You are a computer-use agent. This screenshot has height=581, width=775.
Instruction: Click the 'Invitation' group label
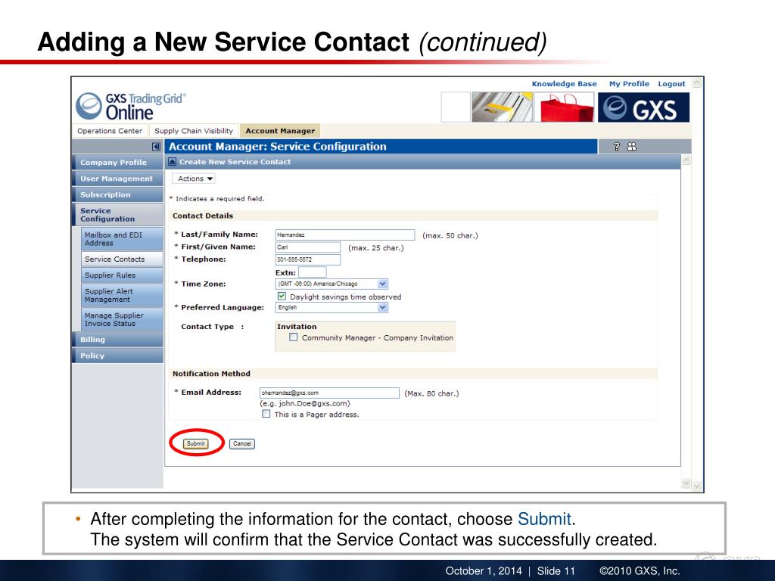point(297,327)
